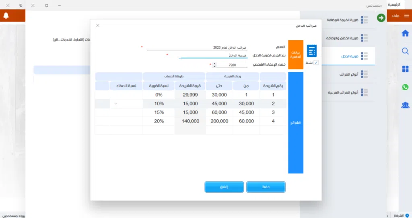Select 20% tax rate cell in row 4

point(159,121)
